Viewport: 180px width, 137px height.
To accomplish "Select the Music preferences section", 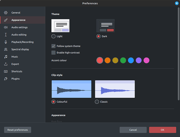I will point(23,57).
